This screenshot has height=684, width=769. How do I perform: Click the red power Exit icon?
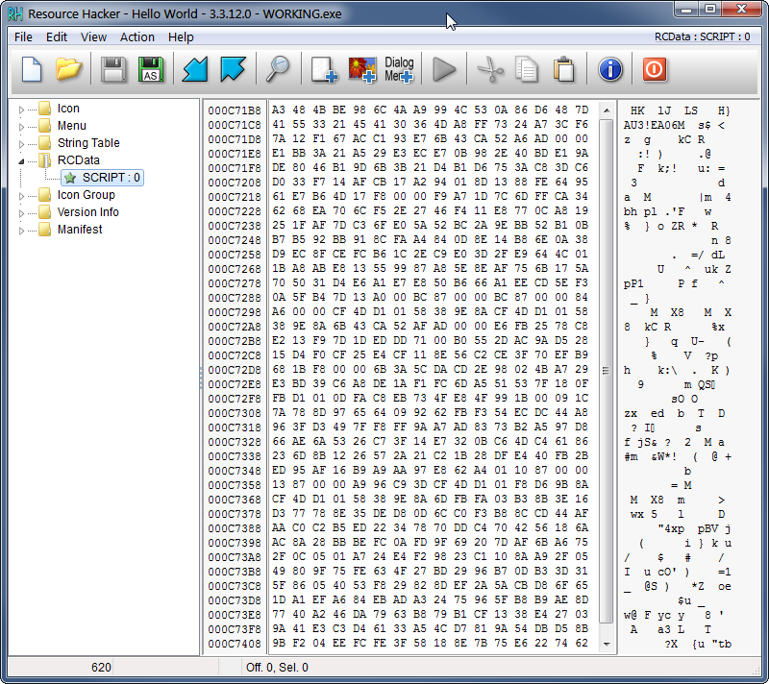click(x=655, y=69)
